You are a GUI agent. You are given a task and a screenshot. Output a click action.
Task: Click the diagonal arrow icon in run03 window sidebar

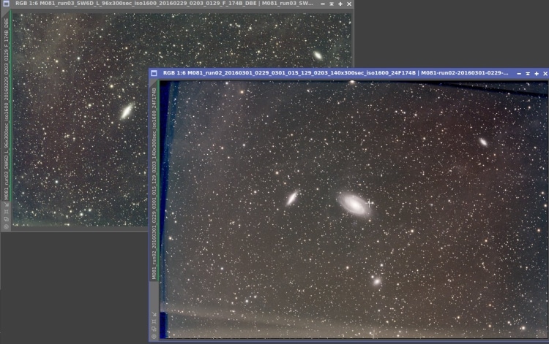[x=7, y=205]
